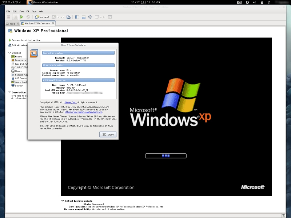Open the Help menu
The image size is (291, 218).
point(41,11)
